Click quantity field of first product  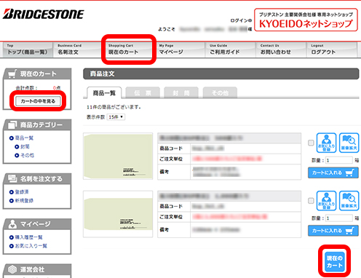(339, 160)
